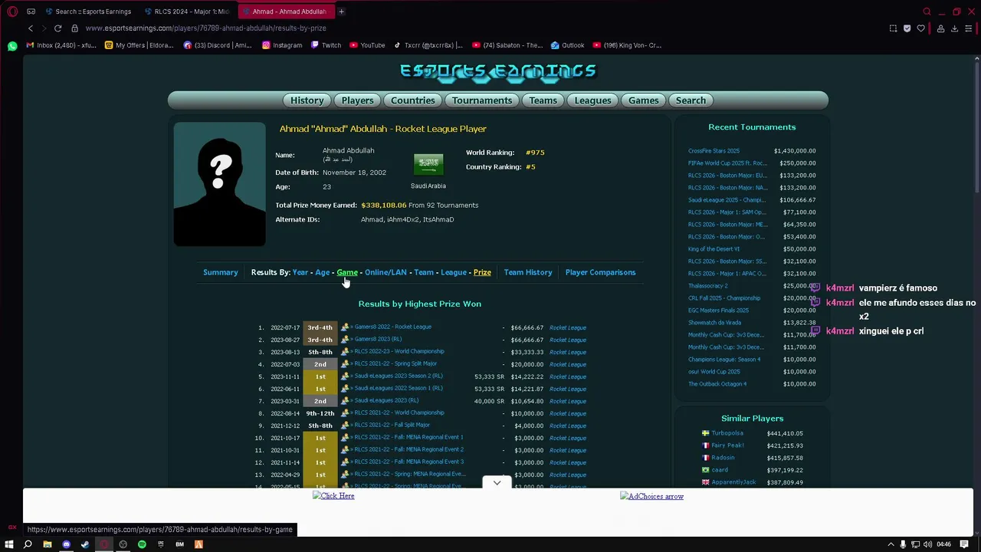Click the browser back arrow

point(31,28)
